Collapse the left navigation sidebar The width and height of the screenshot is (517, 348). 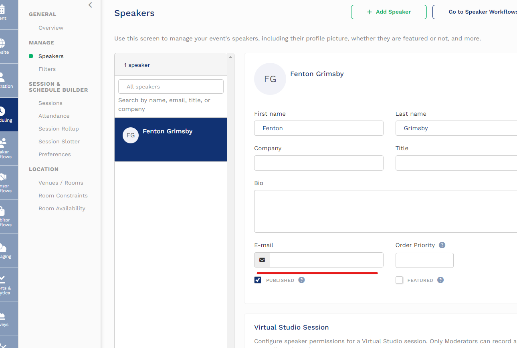click(x=90, y=5)
